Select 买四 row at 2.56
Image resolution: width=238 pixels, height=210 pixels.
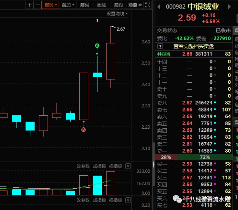(194, 184)
